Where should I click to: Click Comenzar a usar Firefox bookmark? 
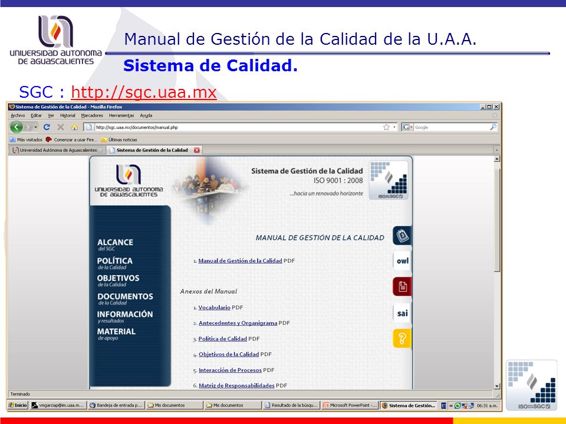point(71,140)
